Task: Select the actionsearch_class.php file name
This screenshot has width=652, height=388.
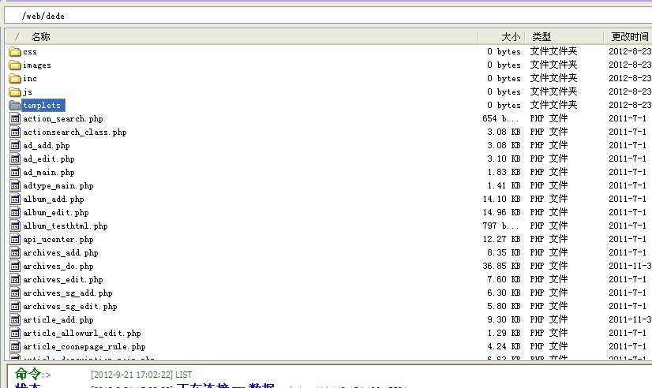Action: click(74, 132)
